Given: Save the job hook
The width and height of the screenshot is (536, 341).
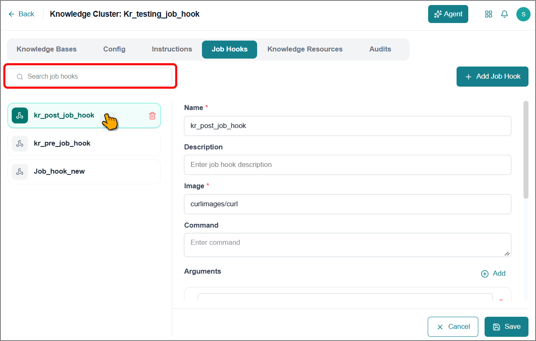Looking at the screenshot, I should coord(506,327).
